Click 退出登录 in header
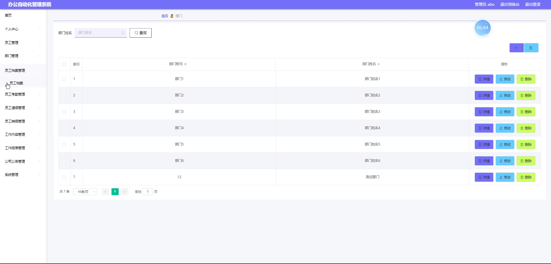The width and height of the screenshot is (551, 264). (533, 4)
